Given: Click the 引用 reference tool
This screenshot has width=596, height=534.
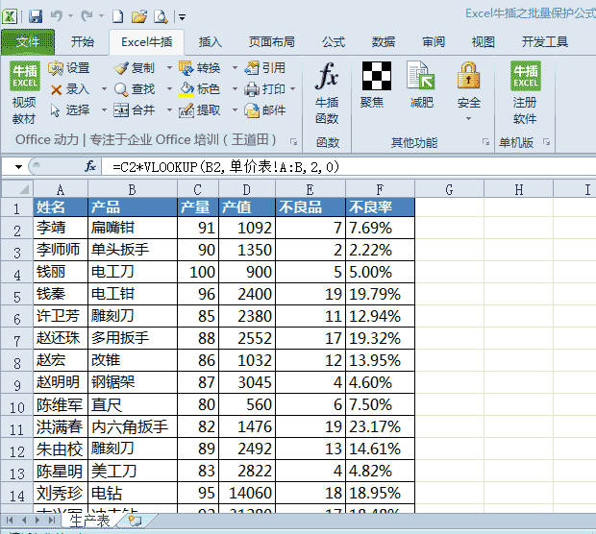Looking at the screenshot, I should (265, 68).
